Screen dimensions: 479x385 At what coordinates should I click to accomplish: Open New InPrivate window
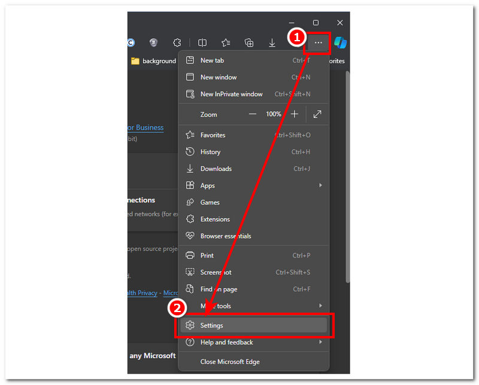point(253,94)
